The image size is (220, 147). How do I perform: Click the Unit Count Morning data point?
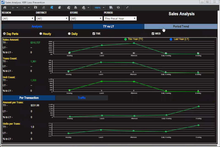tap(70, 90)
